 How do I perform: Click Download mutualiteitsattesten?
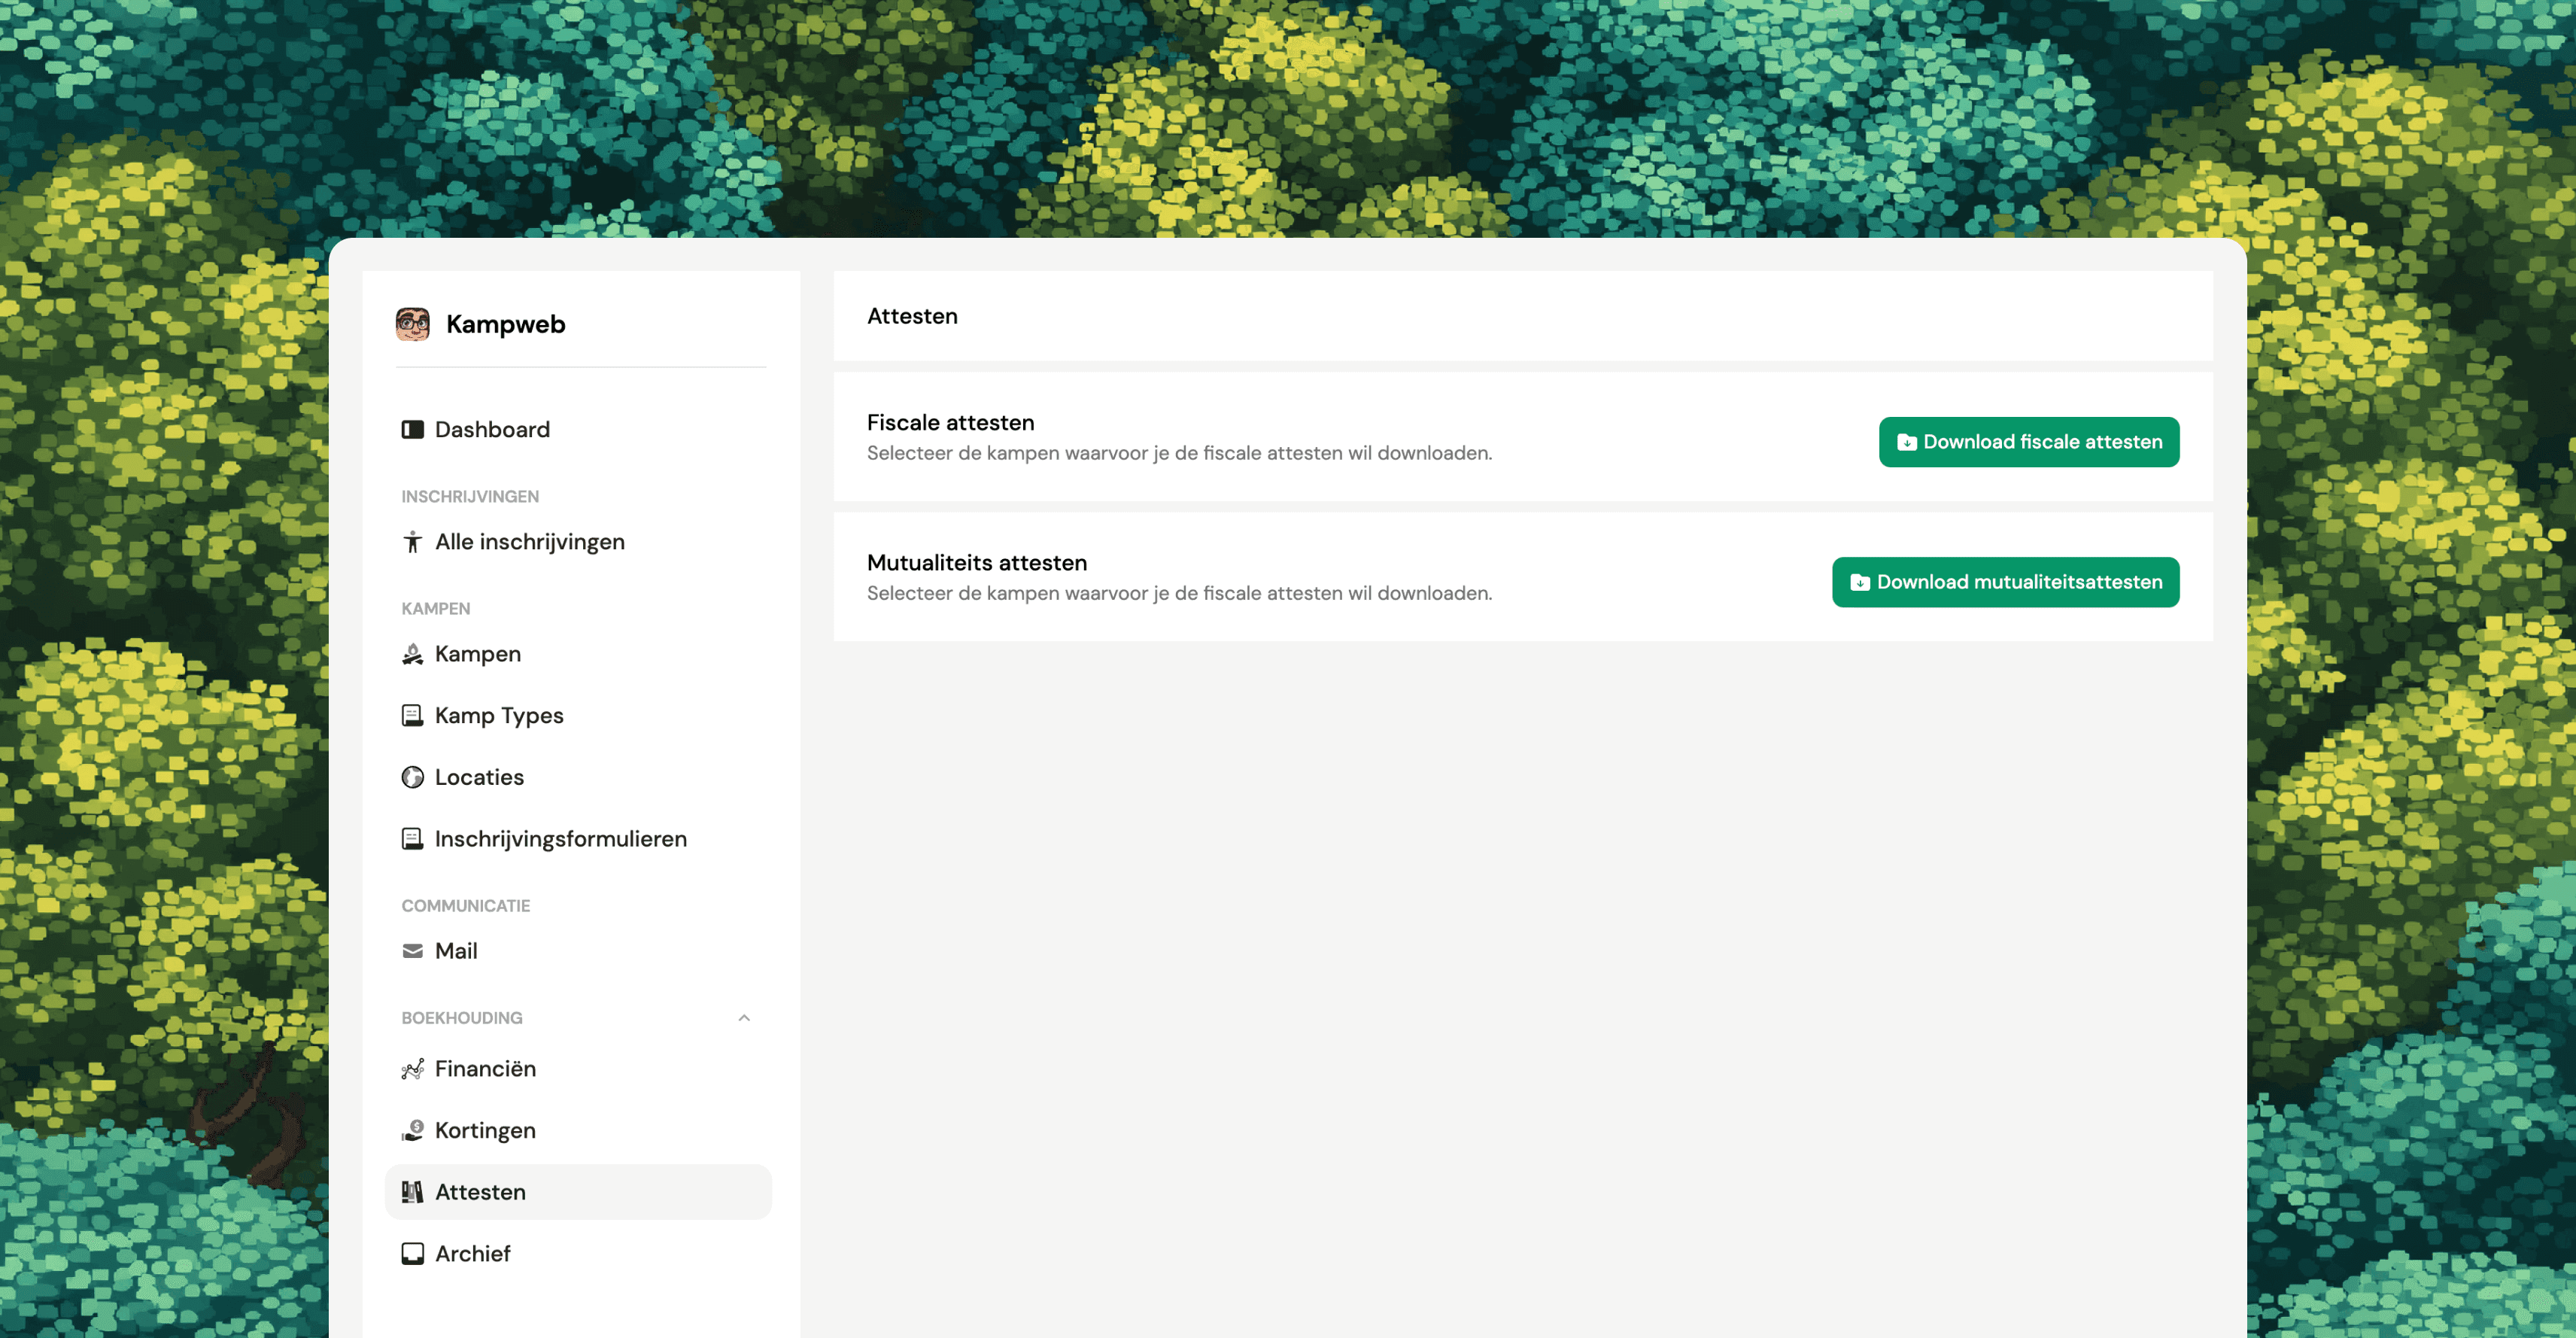[2006, 581]
